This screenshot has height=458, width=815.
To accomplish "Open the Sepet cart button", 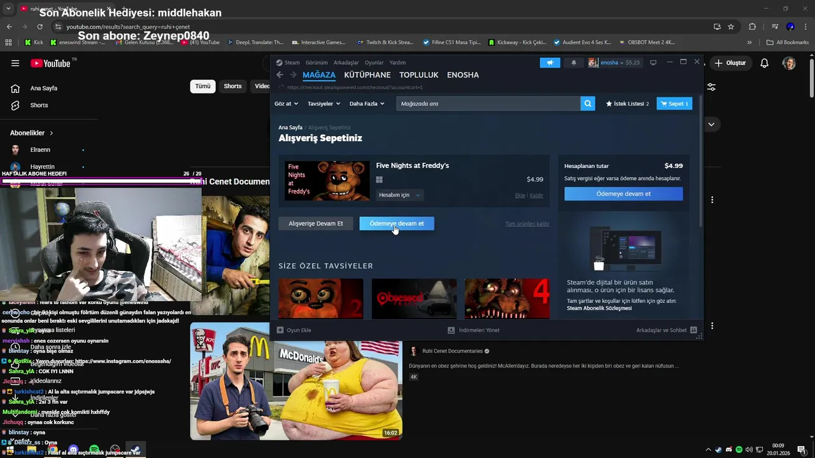I will pyautogui.click(x=674, y=104).
